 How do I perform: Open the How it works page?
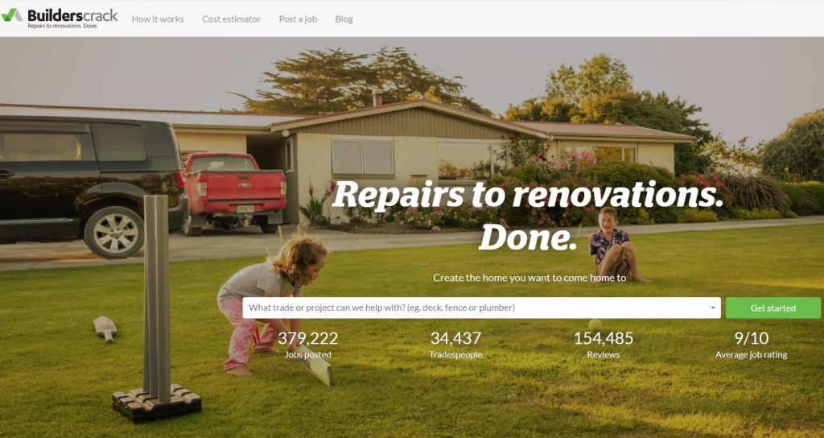pos(158,19)
